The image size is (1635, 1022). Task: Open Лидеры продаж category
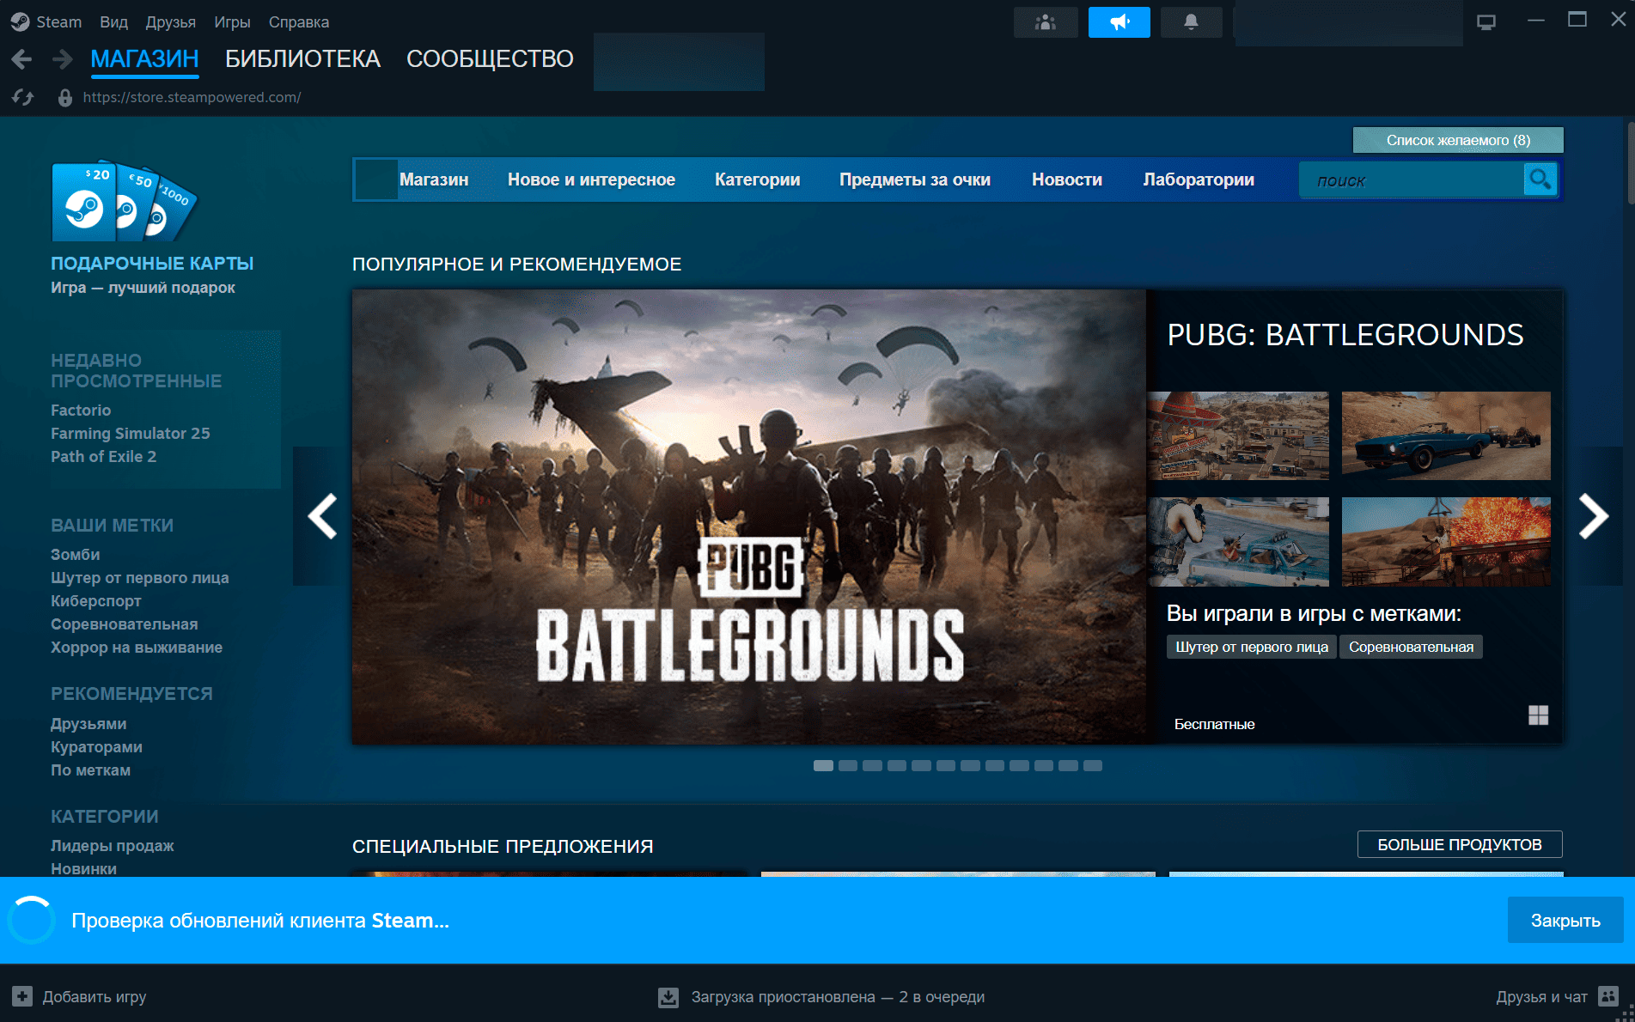tap(112, 845)
